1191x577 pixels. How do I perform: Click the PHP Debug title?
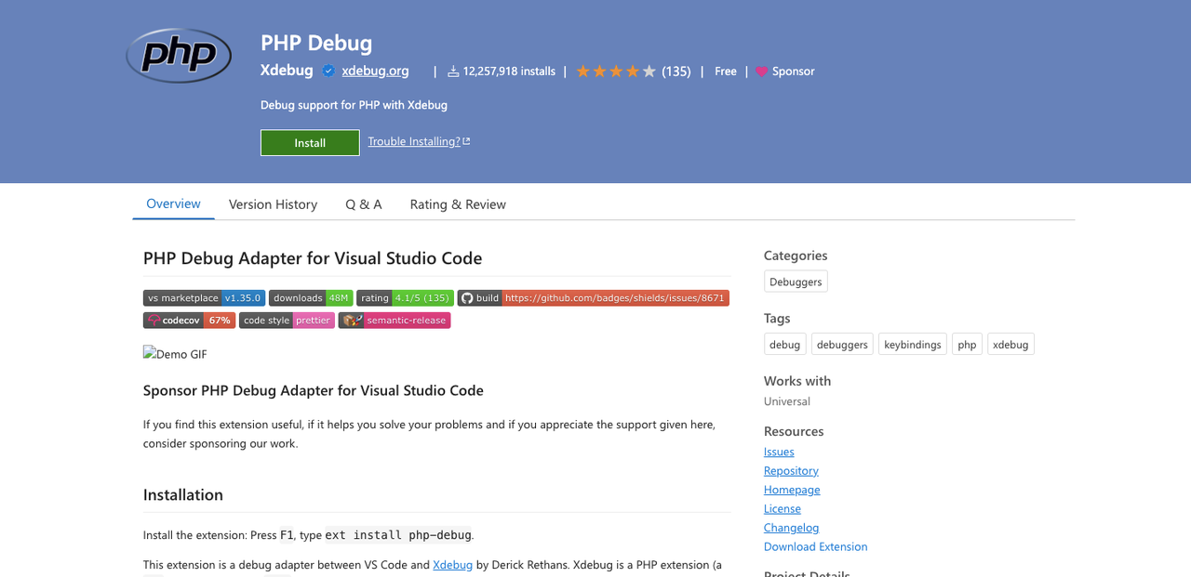pos(316,43)
